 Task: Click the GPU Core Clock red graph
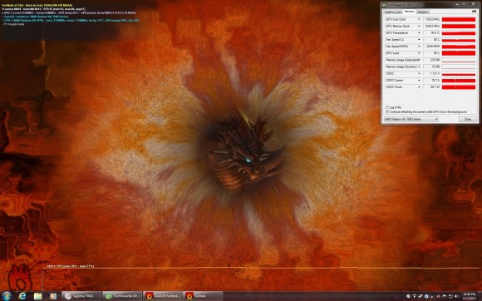click(x=459, y=19)
